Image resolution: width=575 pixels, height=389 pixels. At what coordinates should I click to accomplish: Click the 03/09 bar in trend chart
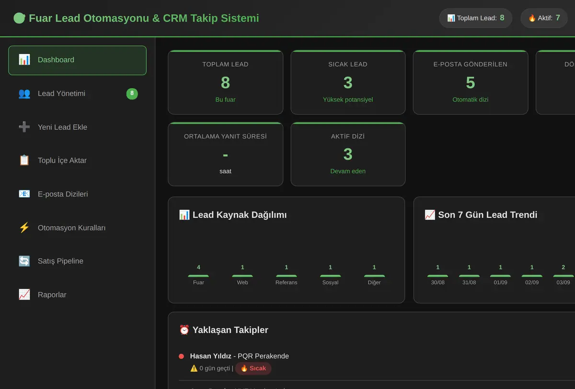click(x=563, y=276)
